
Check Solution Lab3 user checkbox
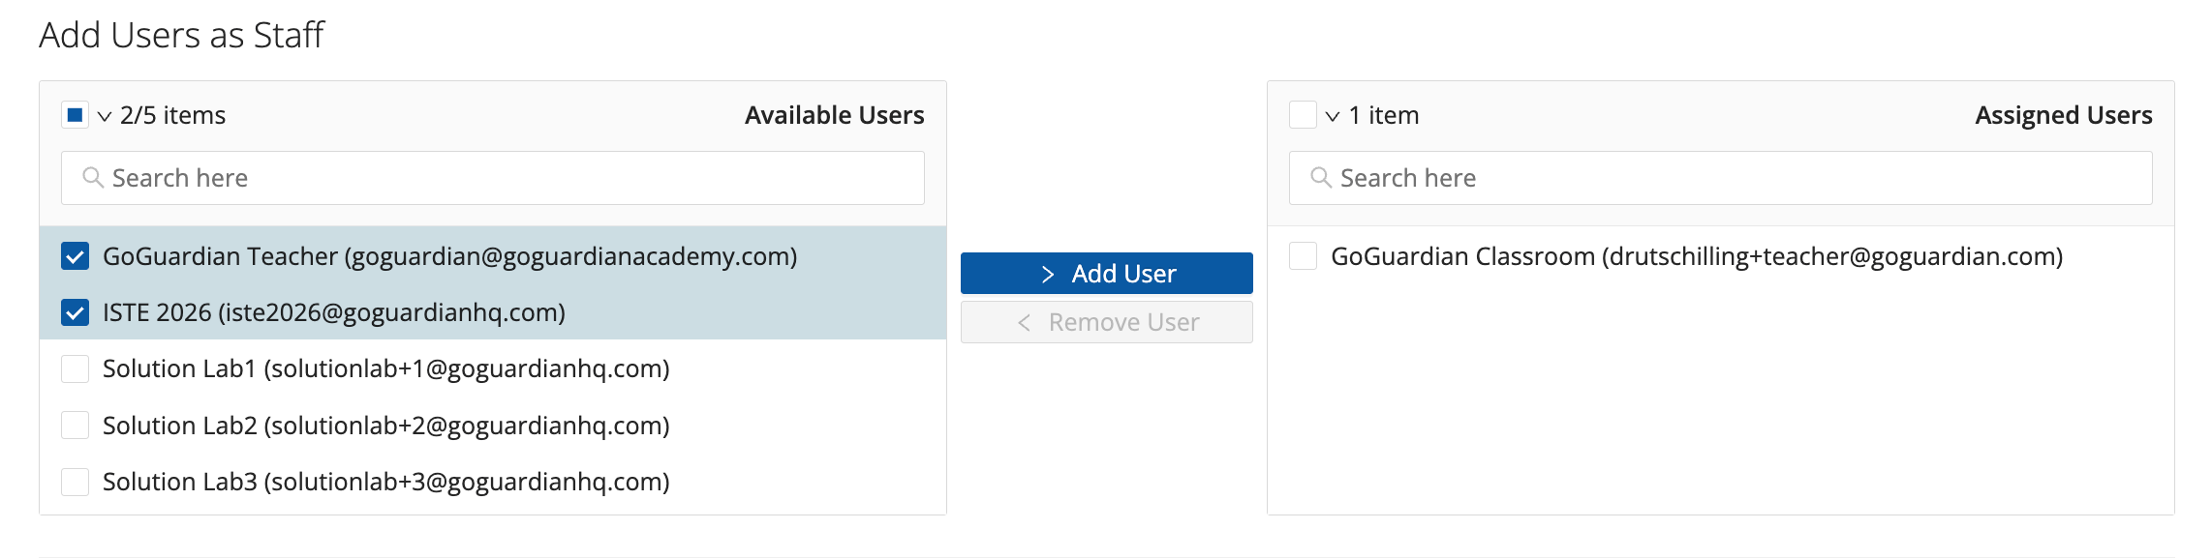tap(75, 482)
